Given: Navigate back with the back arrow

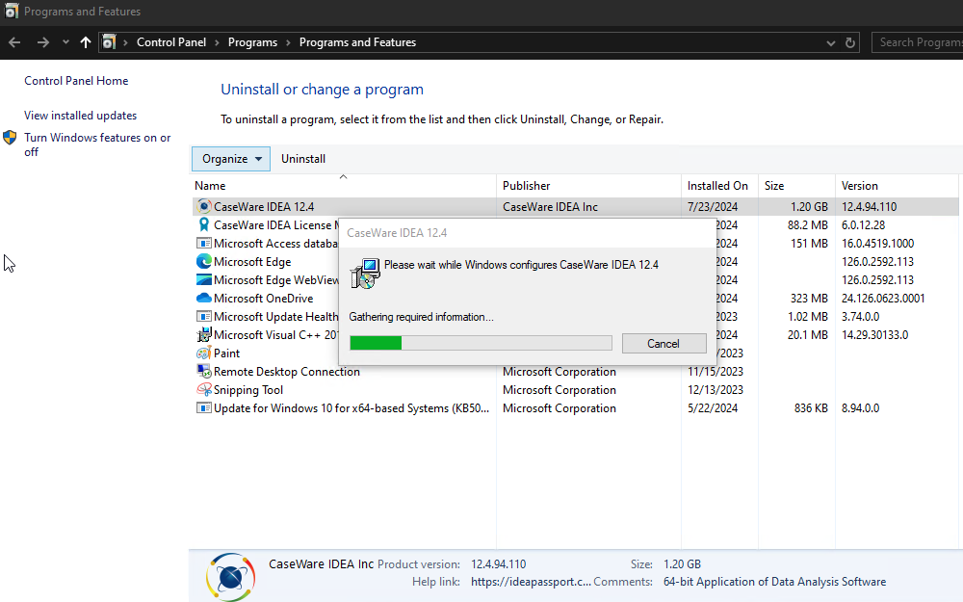Looking at the screenshot, I should 14,42.
